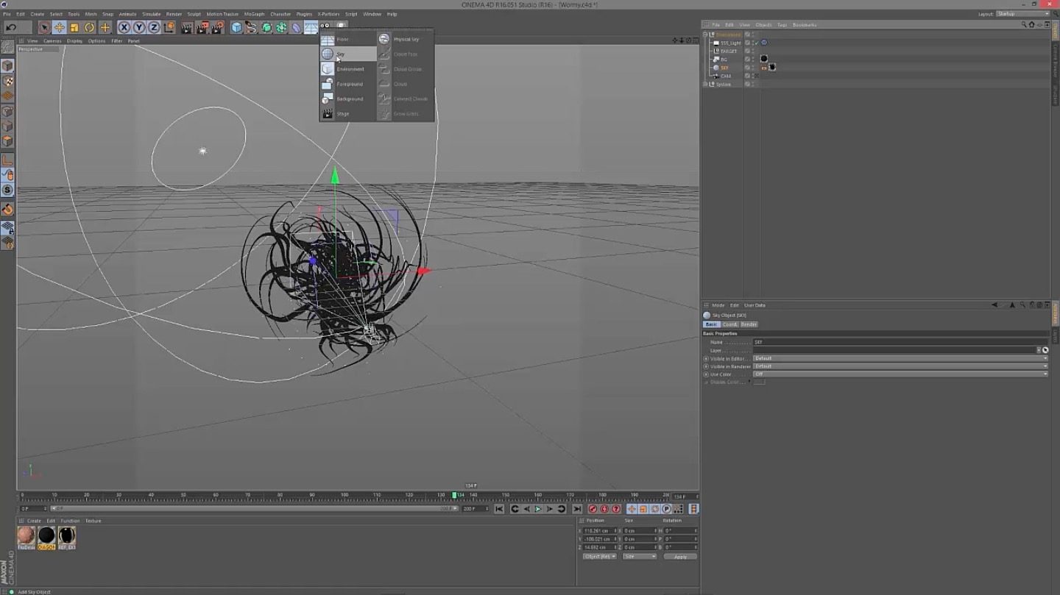The width and height of the screenshot is (1060, 595).
Task: Click the Record Active Objects button
Action: coord(593,509)
